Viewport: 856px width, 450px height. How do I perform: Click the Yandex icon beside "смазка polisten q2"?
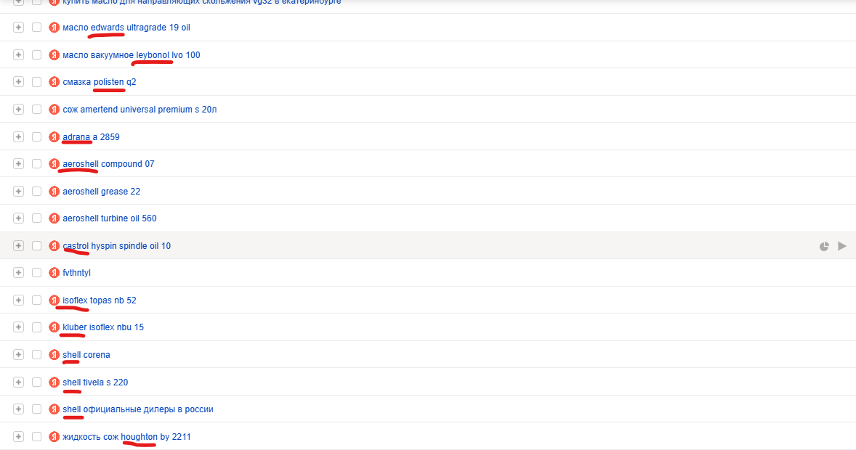[x=54, y=82]
